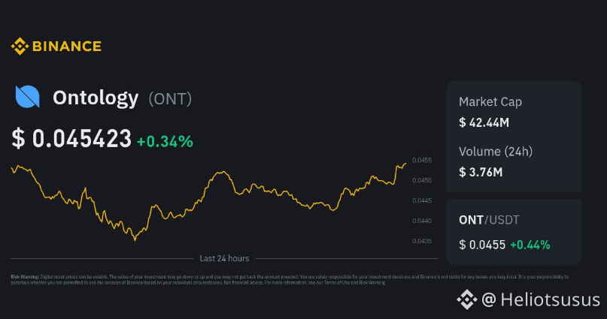Screen dimensions: 607x319
Task: Click the $ 3.76M volume value
Action: pyautogui.click(x=481, y=172)
